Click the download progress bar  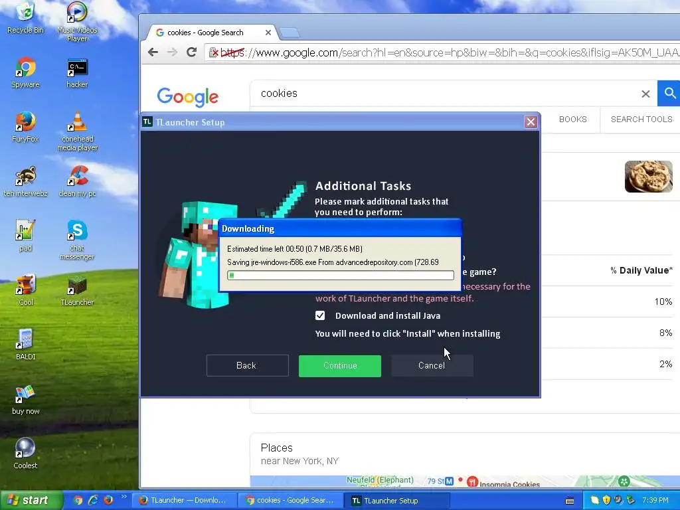click(341, 276)
